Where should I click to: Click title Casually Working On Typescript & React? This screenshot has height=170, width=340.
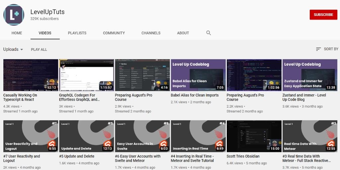(x=20, y=97)
